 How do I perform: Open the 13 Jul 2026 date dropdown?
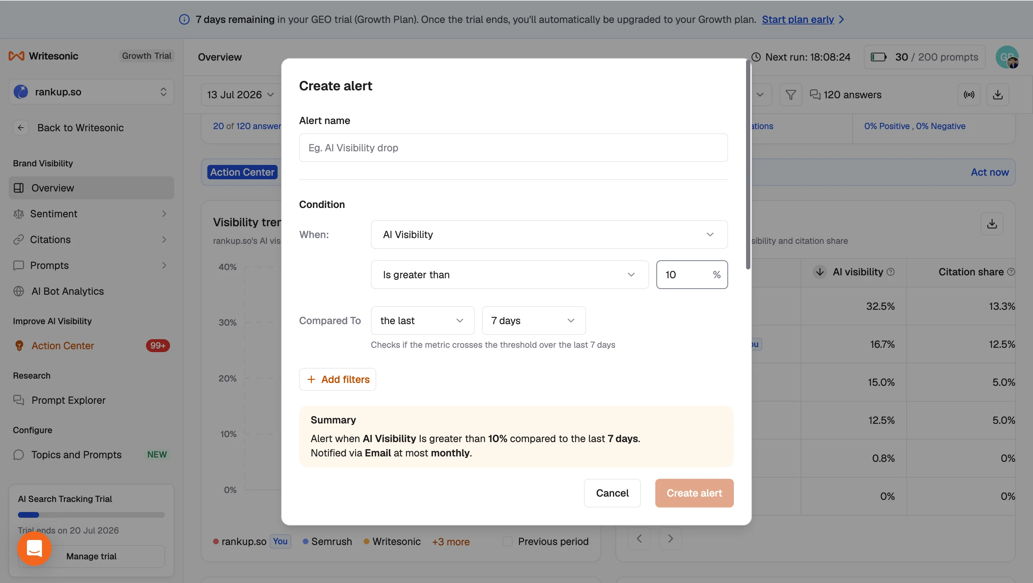[x=241, y=95]
